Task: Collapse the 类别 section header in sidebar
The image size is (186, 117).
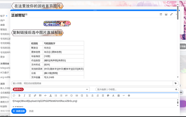Action: 2,84
